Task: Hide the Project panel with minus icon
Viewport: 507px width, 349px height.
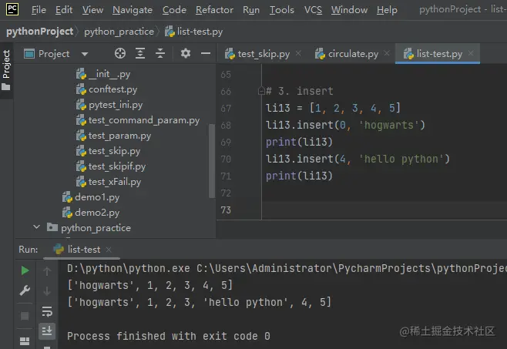Action: [x=205, y=53]
